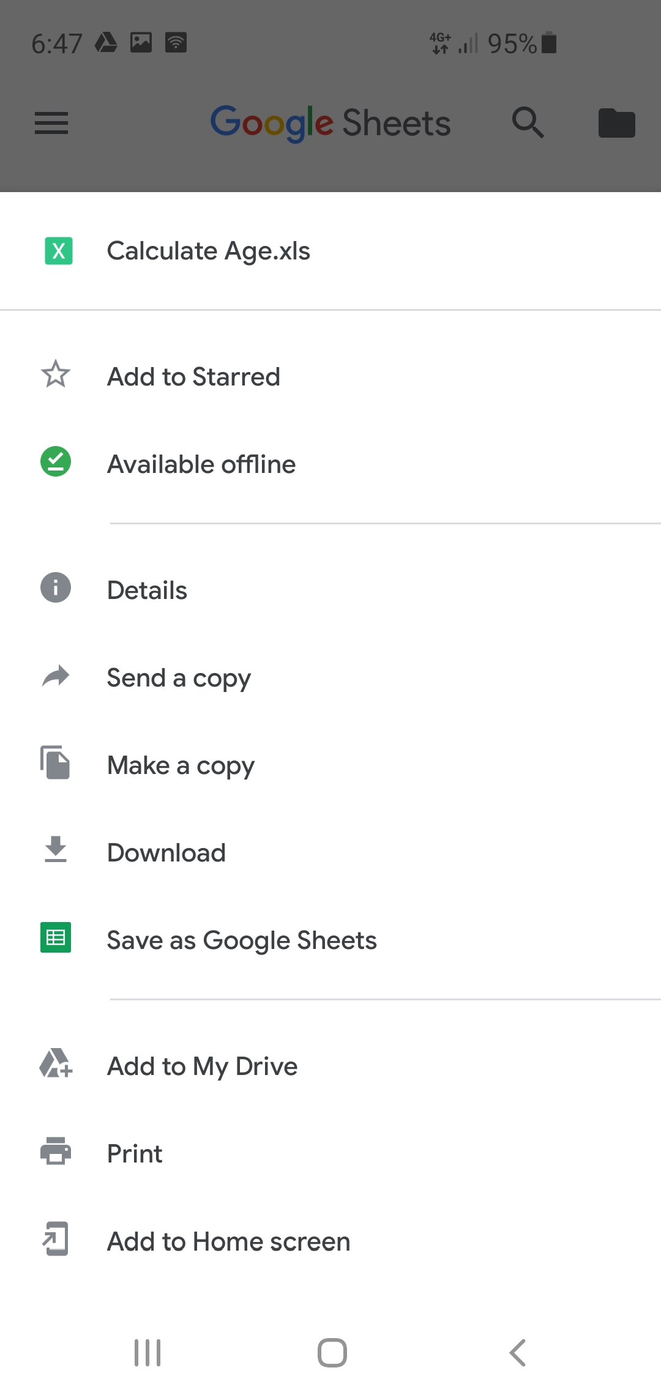Viewport: 661px width, 1395px height.
Task: Tap the Android back navigation button
Action: (x=518, y=1353)
